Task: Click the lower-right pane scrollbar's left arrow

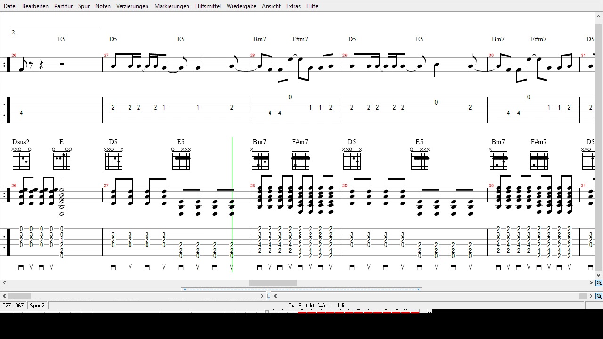Action: pos(275,296)
